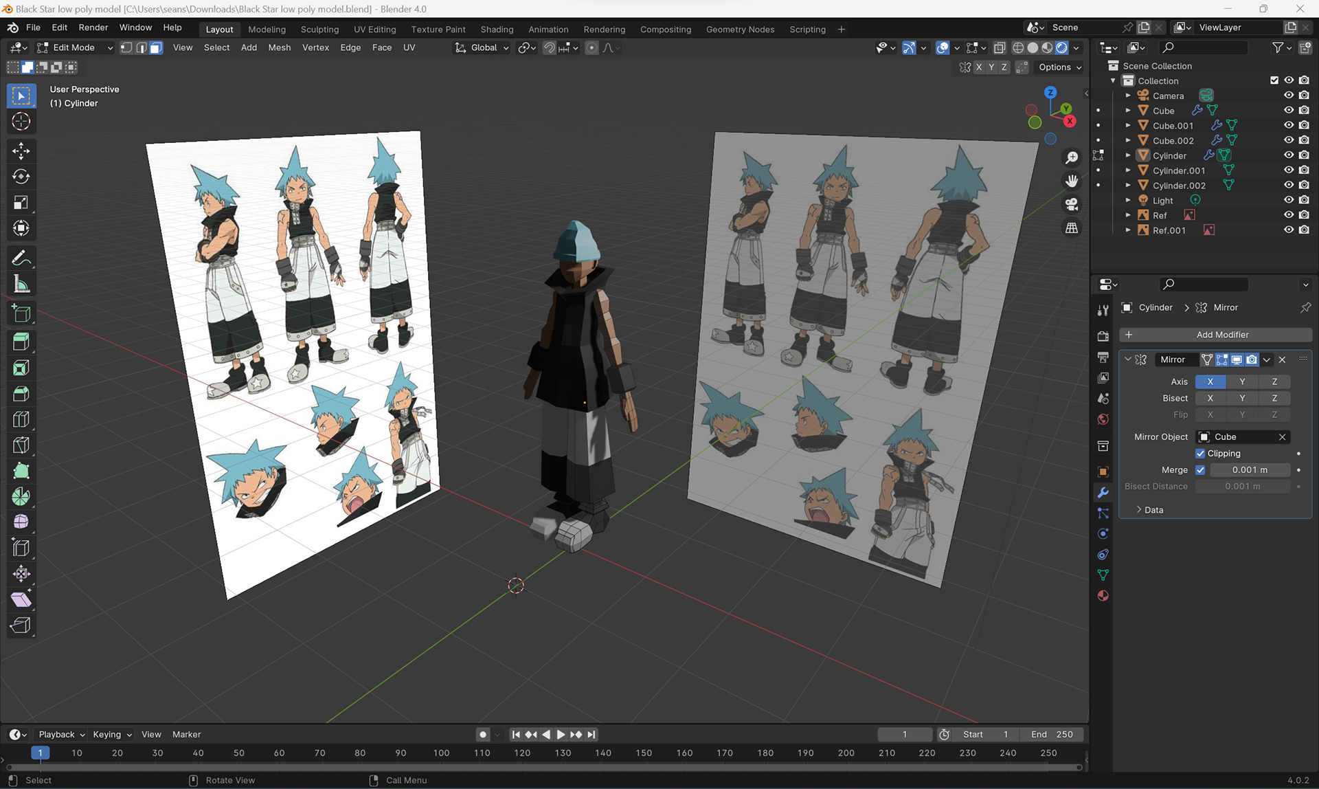
Task: Select the Shear tool
Action: (21, 599)
